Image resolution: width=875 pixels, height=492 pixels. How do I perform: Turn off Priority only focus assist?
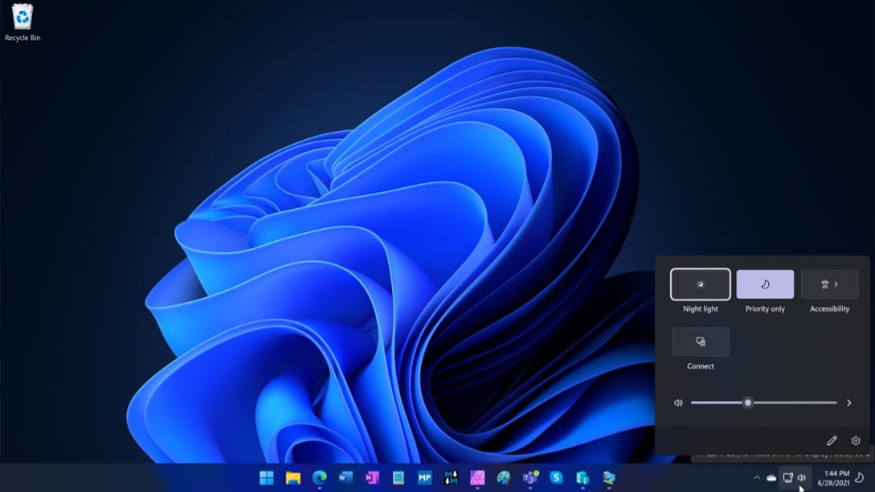click(765, 285)
